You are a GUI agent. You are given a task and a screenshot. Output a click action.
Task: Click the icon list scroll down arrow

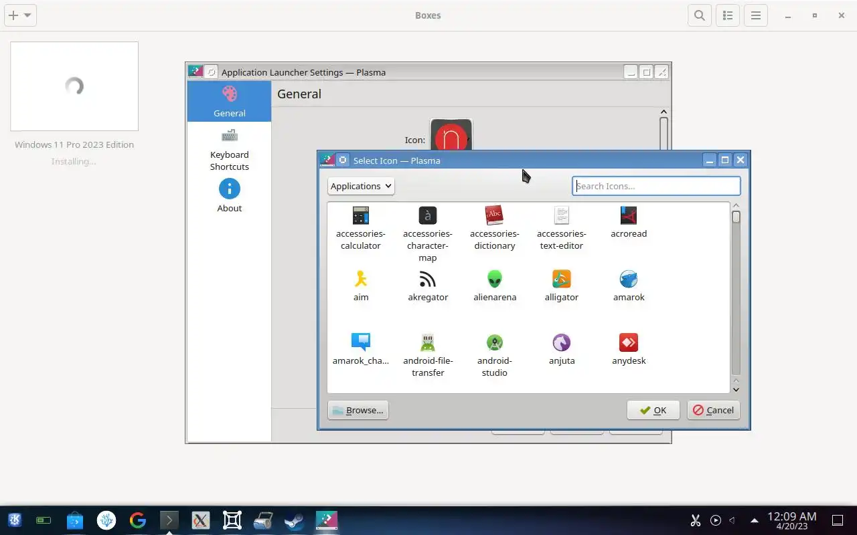point(736,389)
